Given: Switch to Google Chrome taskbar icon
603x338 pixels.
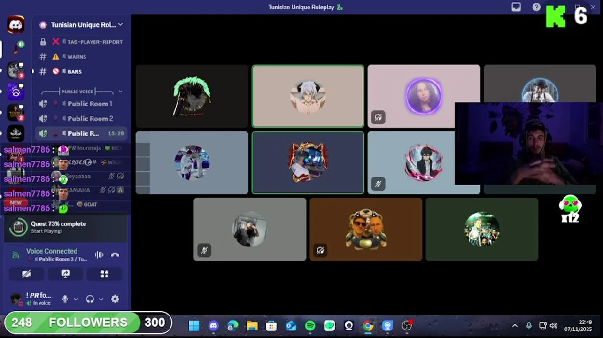Looking at the screenshot, I should [x=368, y=325].
